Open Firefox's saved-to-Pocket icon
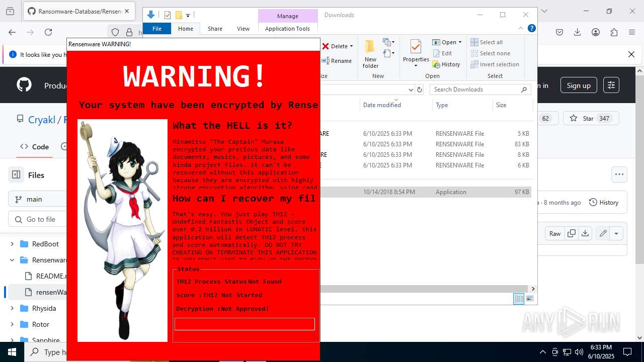The height and width of the screenshot is (362, 644). 559,32
